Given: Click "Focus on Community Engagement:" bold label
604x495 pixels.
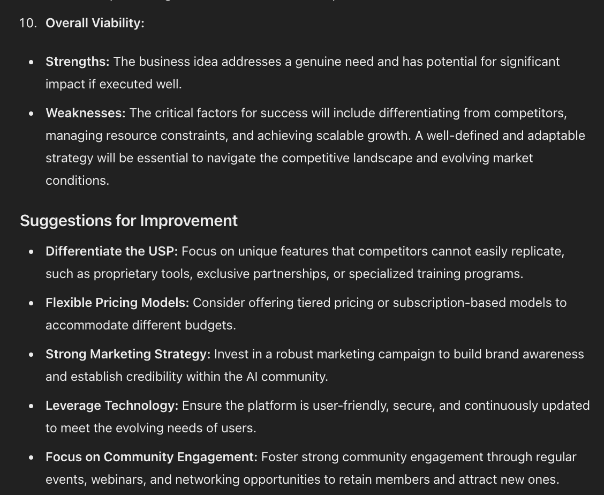Looking at the screenshot, I should 151,457.
